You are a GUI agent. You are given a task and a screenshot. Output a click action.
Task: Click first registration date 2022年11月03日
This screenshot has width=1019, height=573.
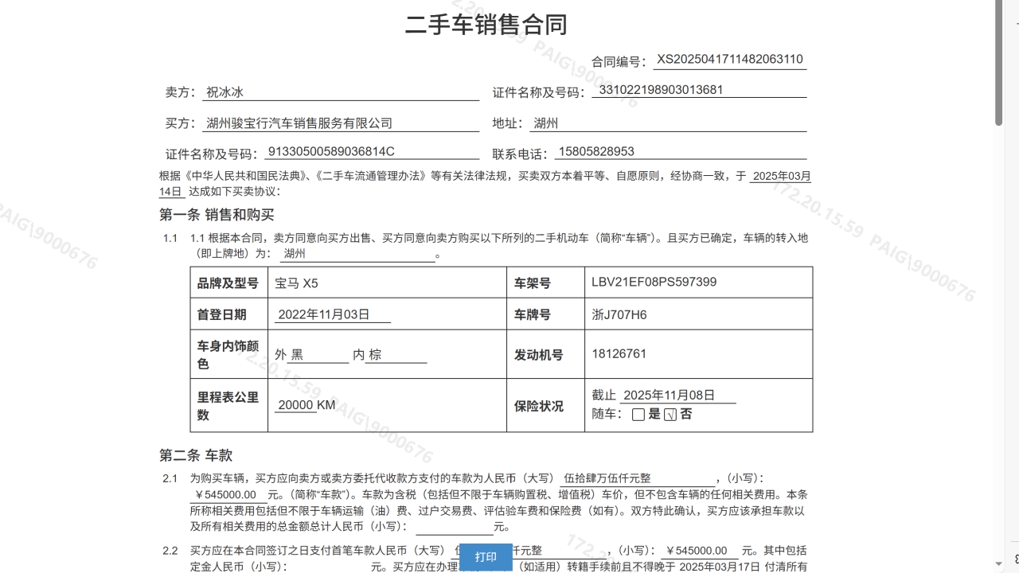332,314
